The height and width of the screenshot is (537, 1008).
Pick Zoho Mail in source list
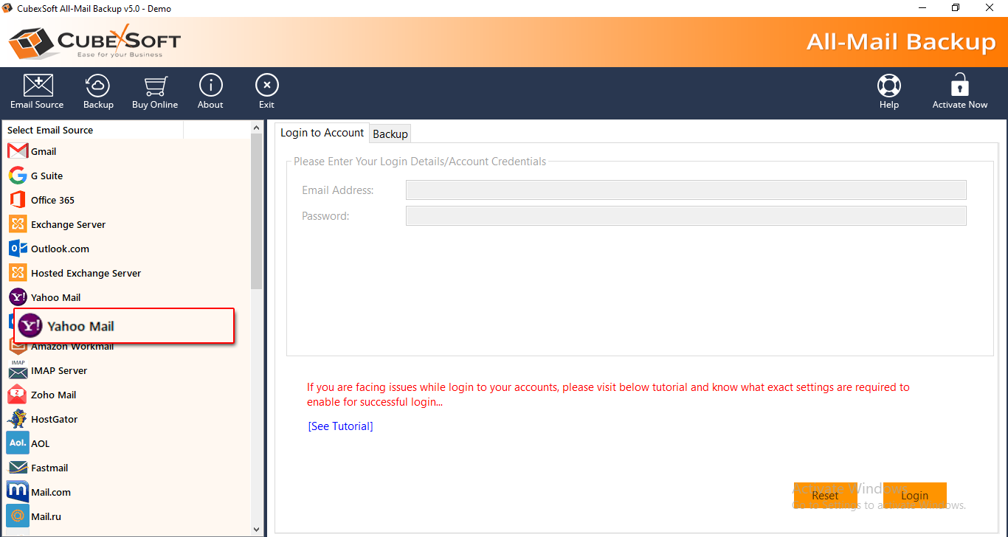tap(53, 395)
